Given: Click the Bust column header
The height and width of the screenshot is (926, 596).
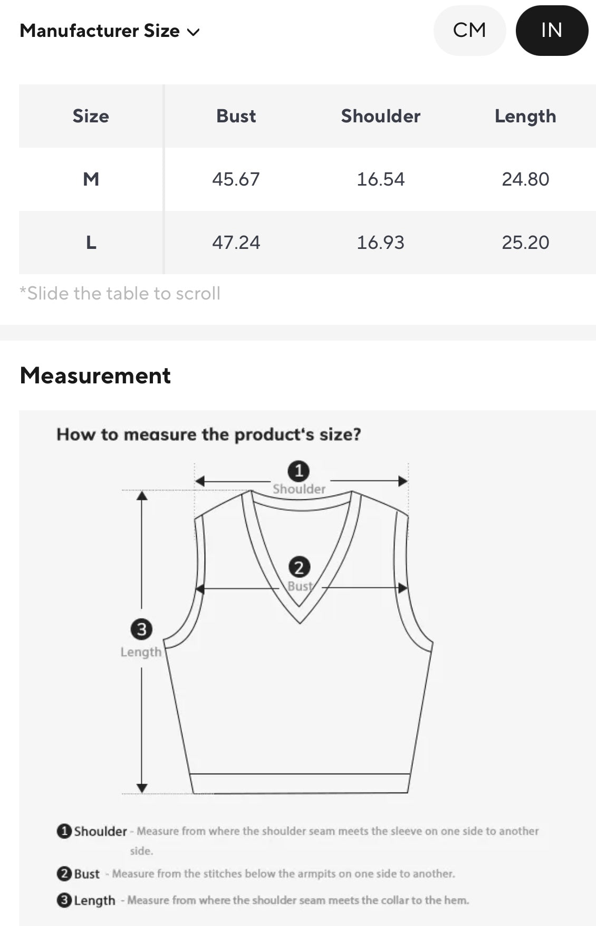Looking at the screenshot, I should coord(236,116).
